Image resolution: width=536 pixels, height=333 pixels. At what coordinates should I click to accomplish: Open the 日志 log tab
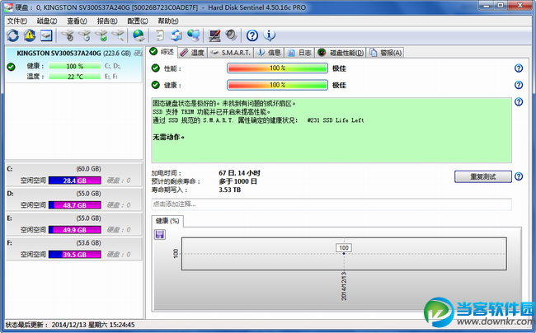point(299,53)
